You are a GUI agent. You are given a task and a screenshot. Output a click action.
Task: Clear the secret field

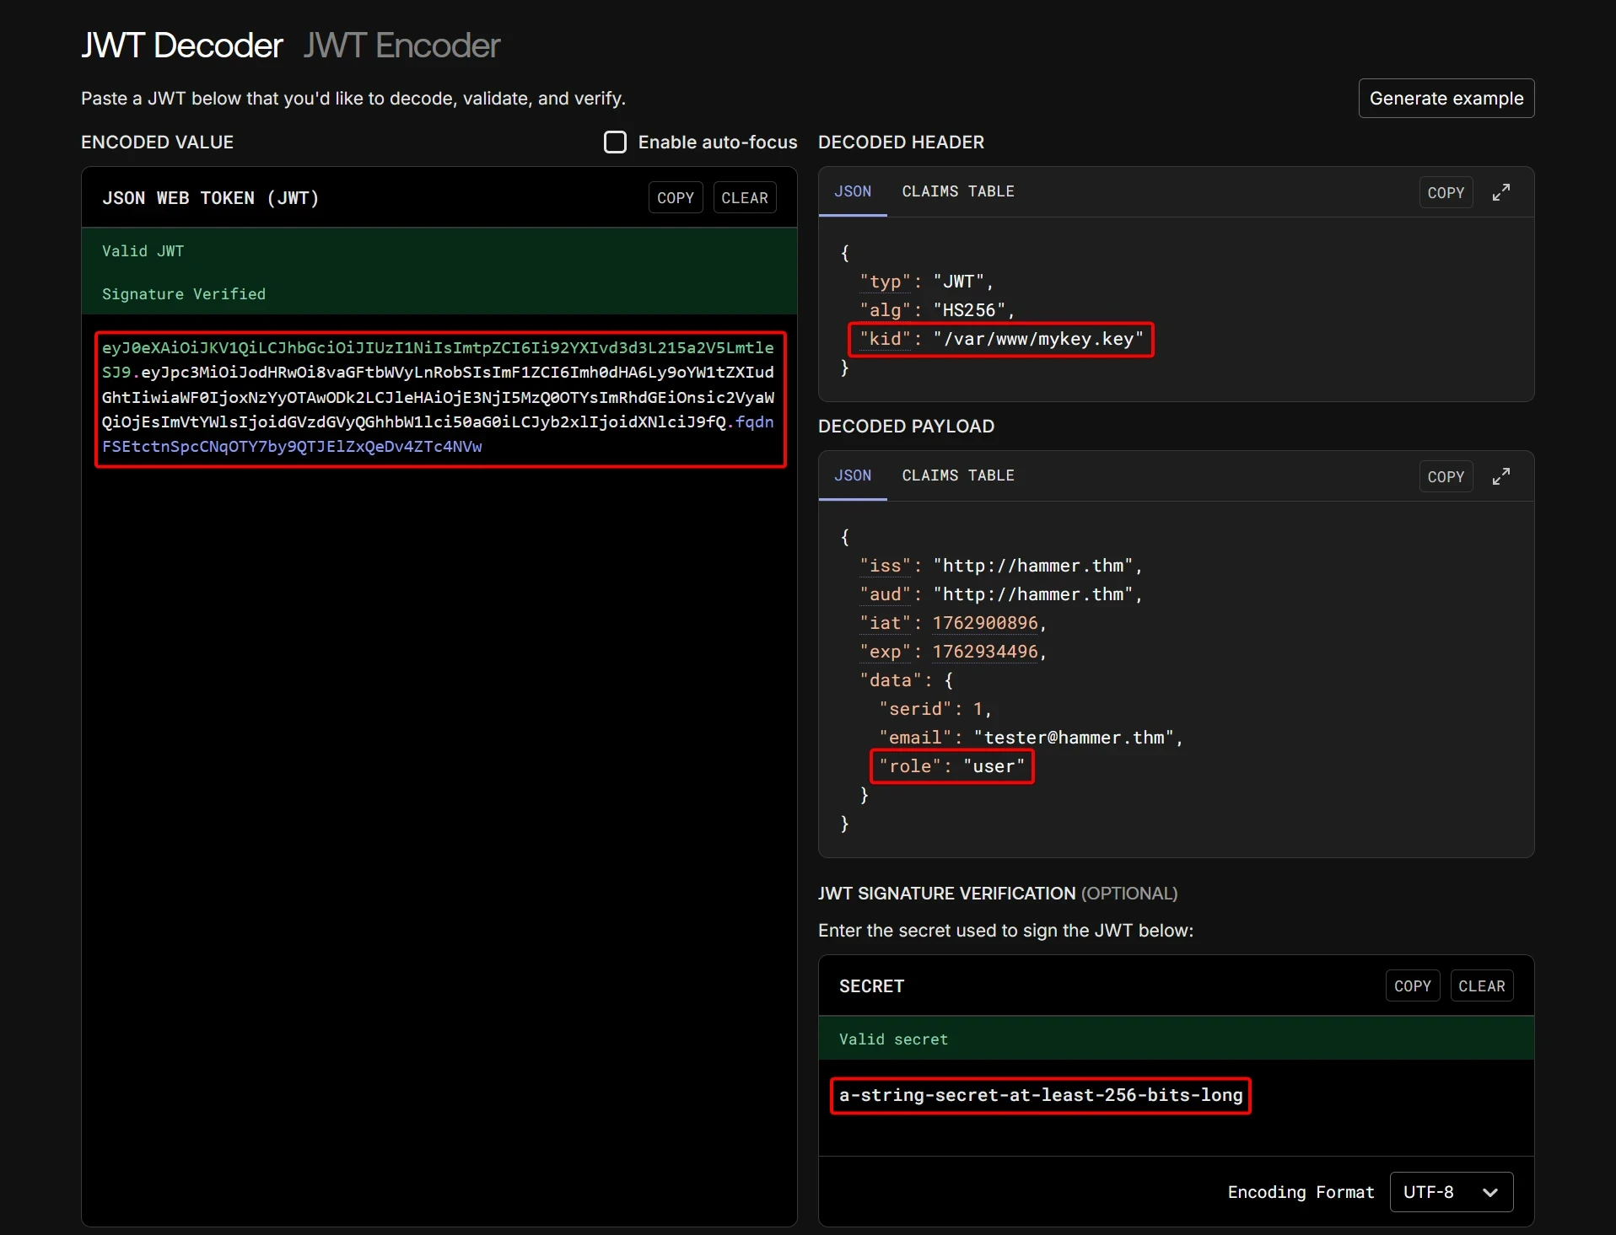point(1481,986)
